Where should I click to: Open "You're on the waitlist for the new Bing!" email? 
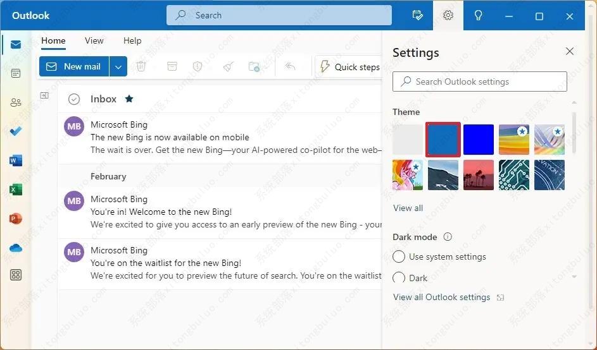[220, 263]
